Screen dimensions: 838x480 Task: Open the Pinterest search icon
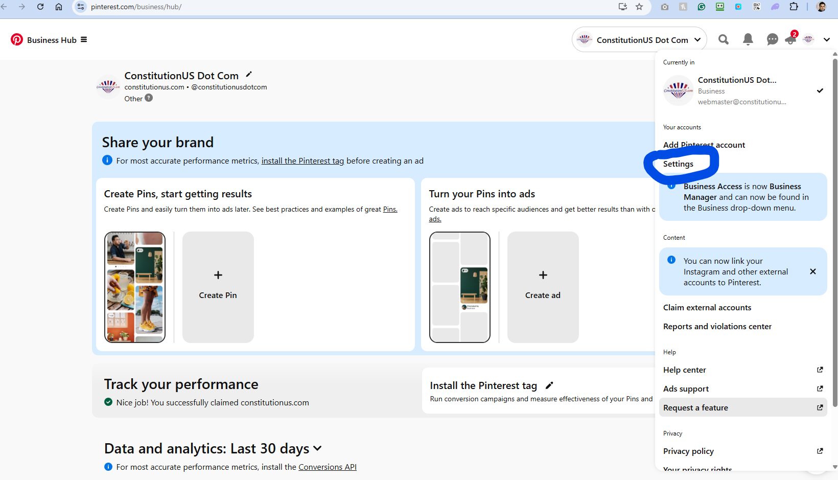(723, 39)
